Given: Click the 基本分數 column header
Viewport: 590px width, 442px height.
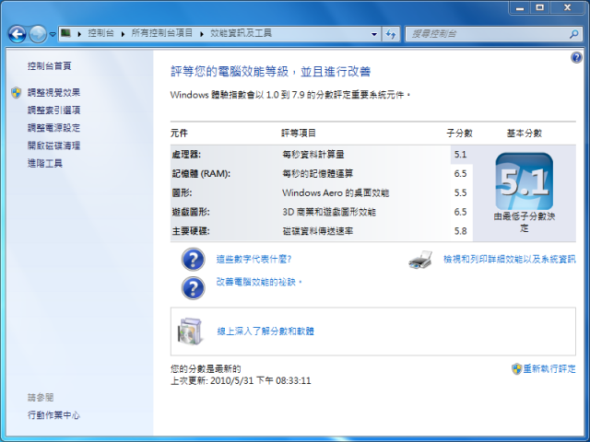Looking at the screenshot, I should tap(525, 133).
